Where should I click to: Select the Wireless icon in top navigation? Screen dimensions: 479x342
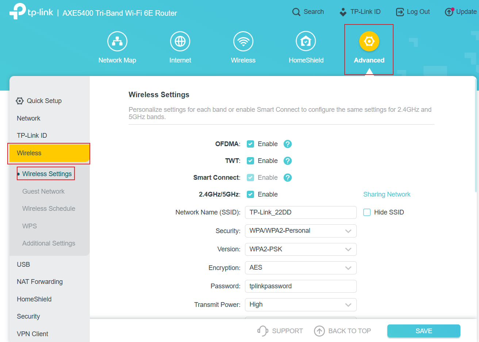coord(243,41)
